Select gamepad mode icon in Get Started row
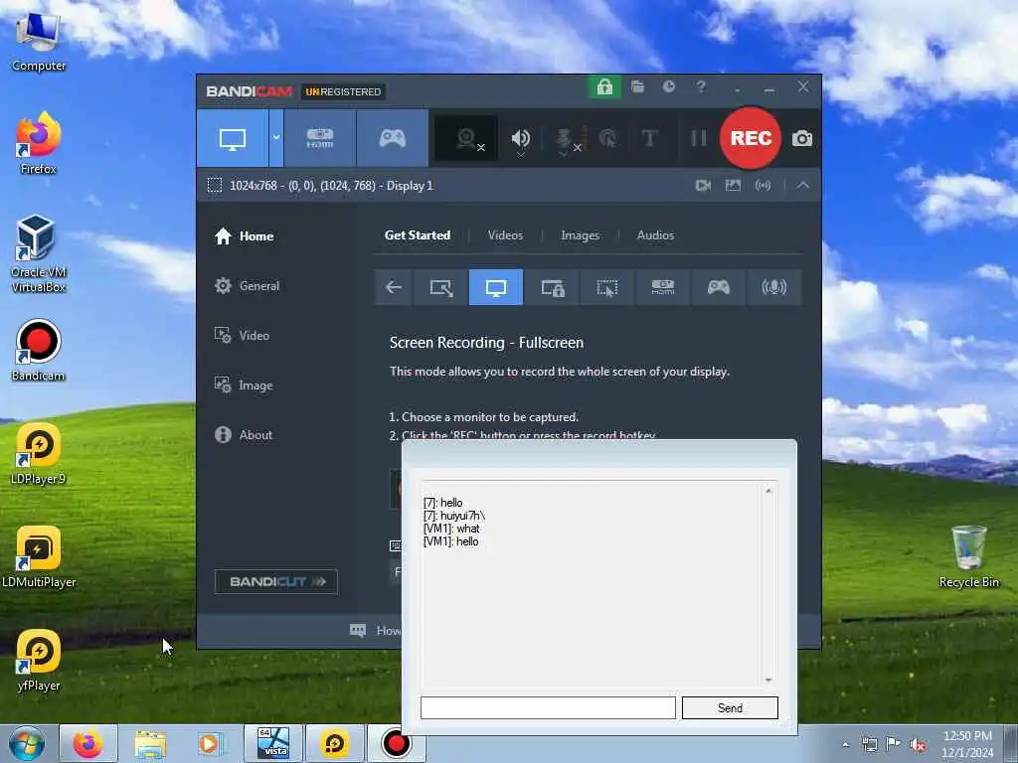 (718, 287)
